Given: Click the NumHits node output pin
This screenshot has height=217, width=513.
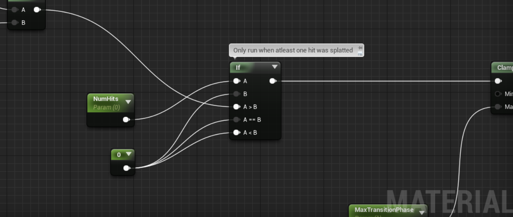Looking at the screenshot, I should click(x=126, y=120).
